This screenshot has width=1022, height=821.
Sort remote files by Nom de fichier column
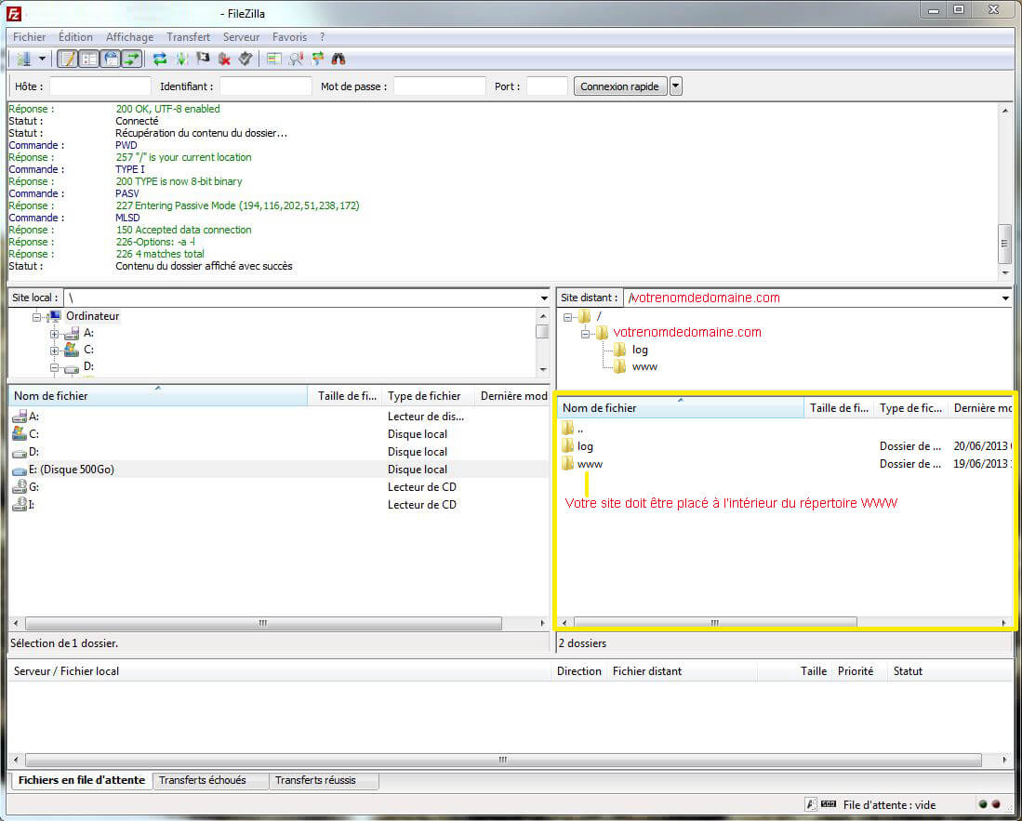pyautogui.click(x=681, y=408)
